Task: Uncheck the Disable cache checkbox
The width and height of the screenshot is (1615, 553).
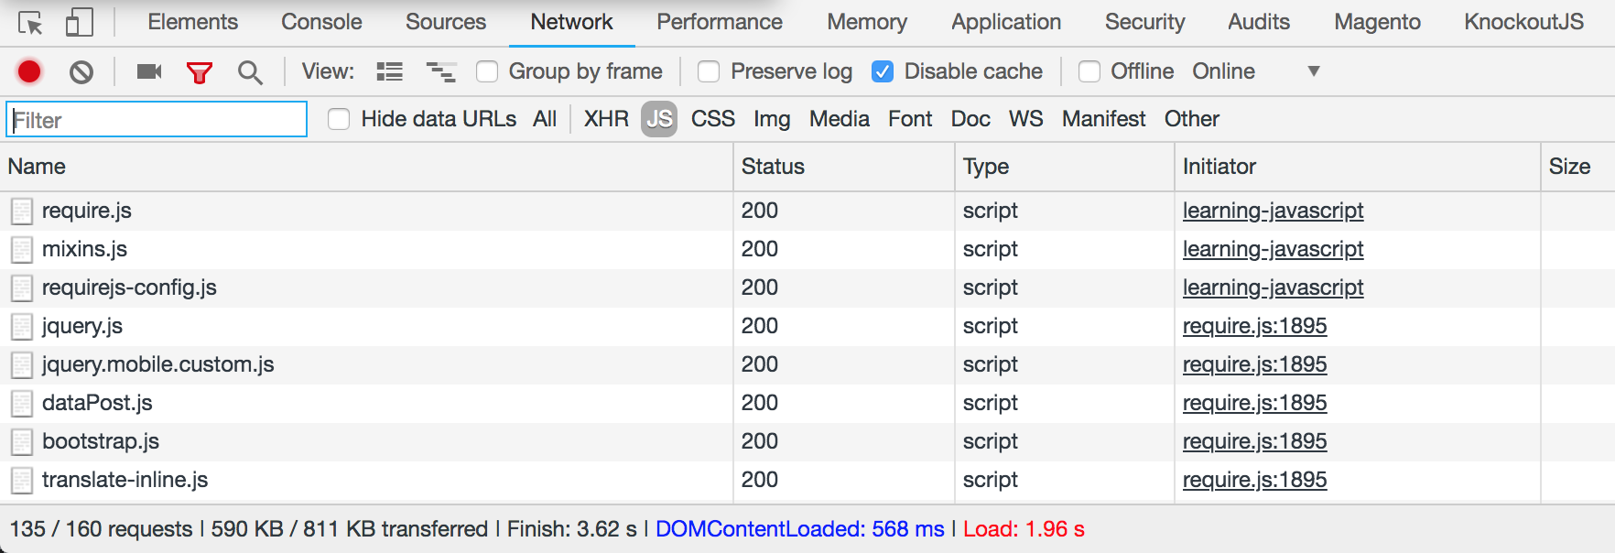Action: click(883, 71)
